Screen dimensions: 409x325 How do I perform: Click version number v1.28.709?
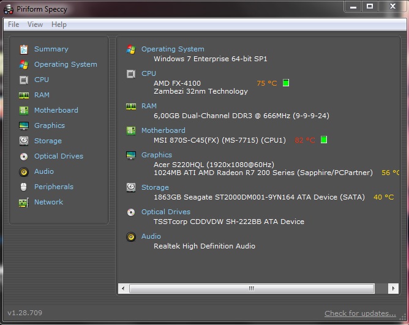24,313
